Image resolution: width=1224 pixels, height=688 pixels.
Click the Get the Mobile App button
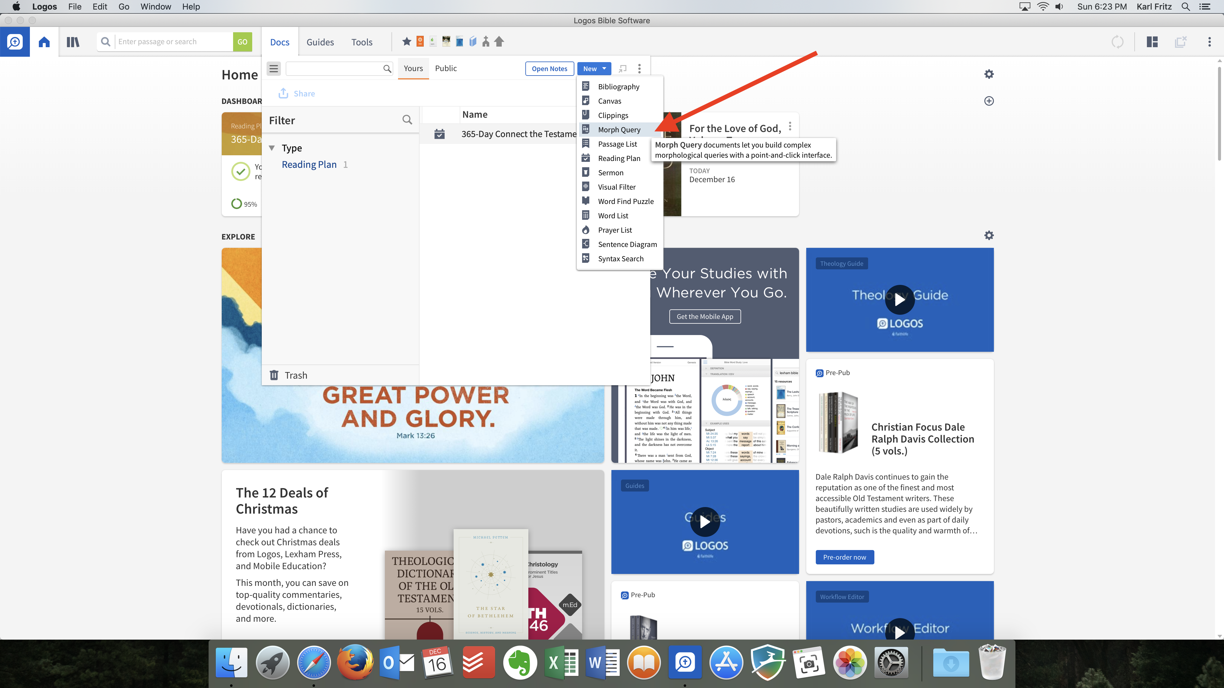(x=705, y=317)
